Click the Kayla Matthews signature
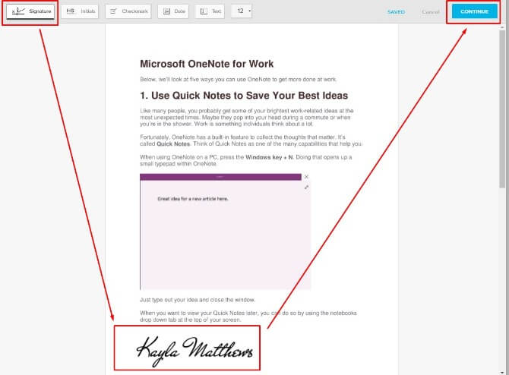 point(194,351)
